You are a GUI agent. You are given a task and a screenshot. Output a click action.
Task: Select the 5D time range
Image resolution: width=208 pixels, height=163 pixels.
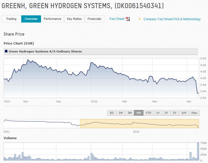click(111, 113)
